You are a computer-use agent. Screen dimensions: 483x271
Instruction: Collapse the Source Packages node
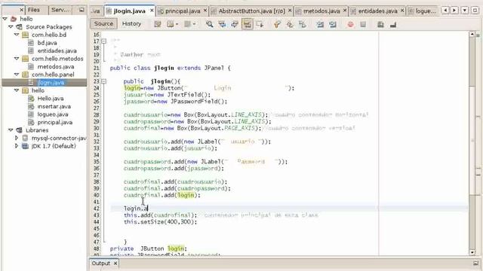[x=11, y=27]
